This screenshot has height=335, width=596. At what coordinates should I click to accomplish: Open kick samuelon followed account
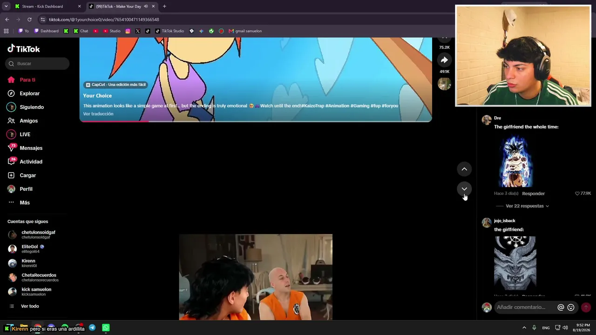pos(29,292)
